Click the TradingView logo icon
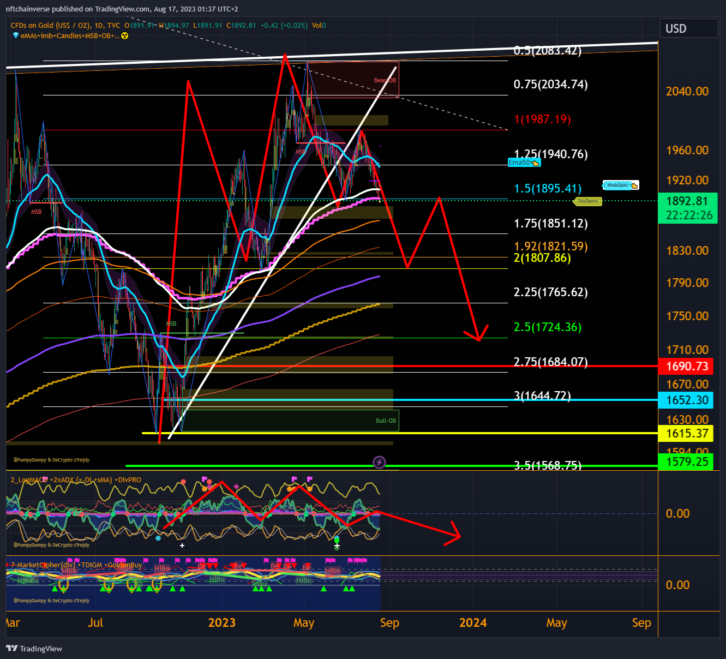 (x=11, y=649)
